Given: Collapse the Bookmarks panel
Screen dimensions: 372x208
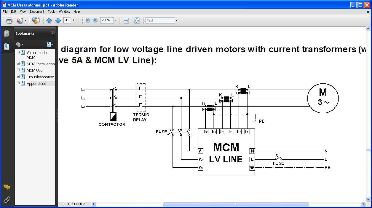Looking at the screenshot, I should pyautogui.click(x=53, y=34).
